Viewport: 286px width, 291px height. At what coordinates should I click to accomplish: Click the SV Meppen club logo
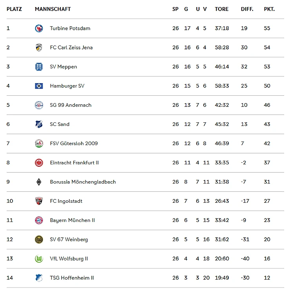click(39, 67)
